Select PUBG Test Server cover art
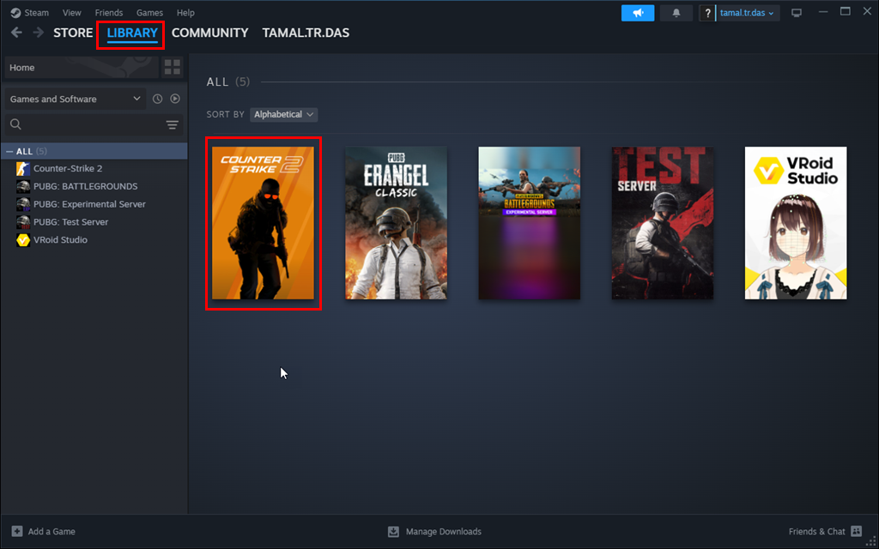Viewport: 879px width, 549px height. (663, 223)
